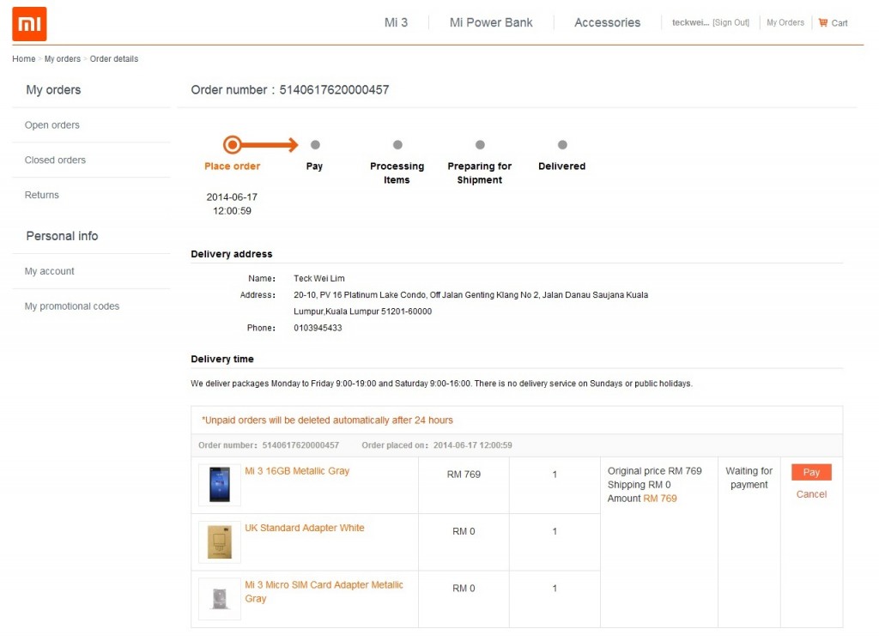The height and width of the screenshot is (641, 879).
Task: Click the Delivery time heading
Action: 222,360
